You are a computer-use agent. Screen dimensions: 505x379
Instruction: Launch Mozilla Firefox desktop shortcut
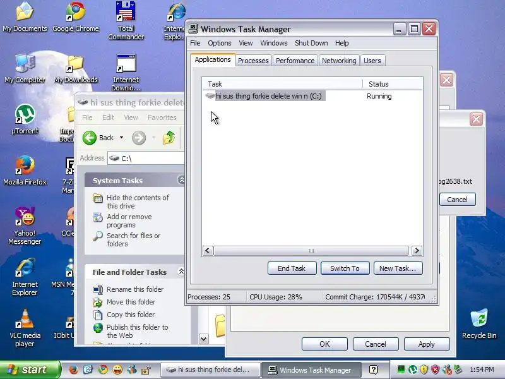tap(25, 171)
